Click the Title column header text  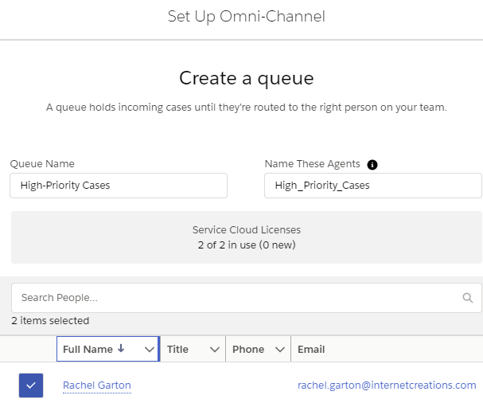point(177,350)
